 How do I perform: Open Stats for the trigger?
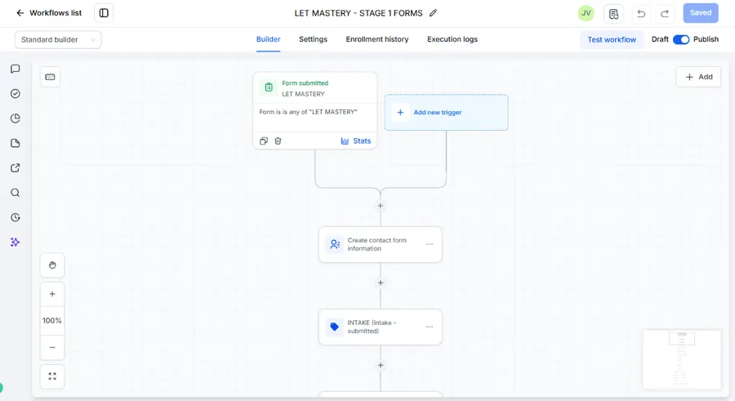[x=356, y=140]
